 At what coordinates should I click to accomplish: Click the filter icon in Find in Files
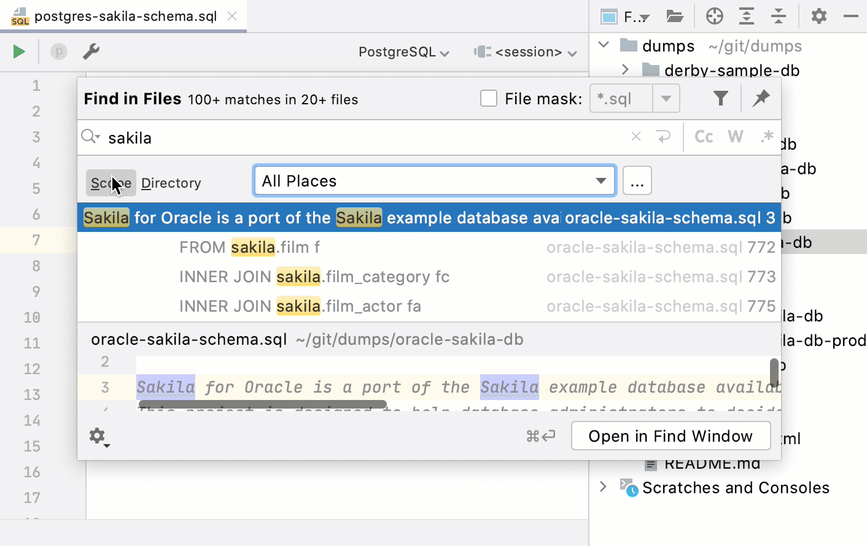click(x=721, y=98)
